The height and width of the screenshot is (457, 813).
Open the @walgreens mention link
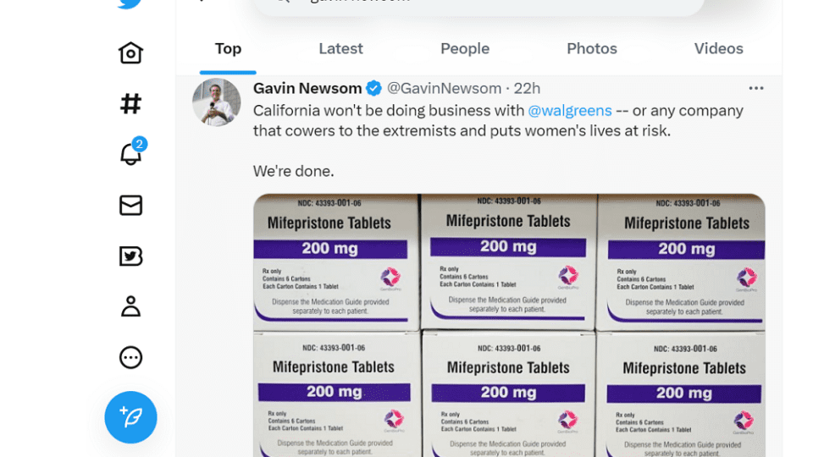[x=569, y=111]
